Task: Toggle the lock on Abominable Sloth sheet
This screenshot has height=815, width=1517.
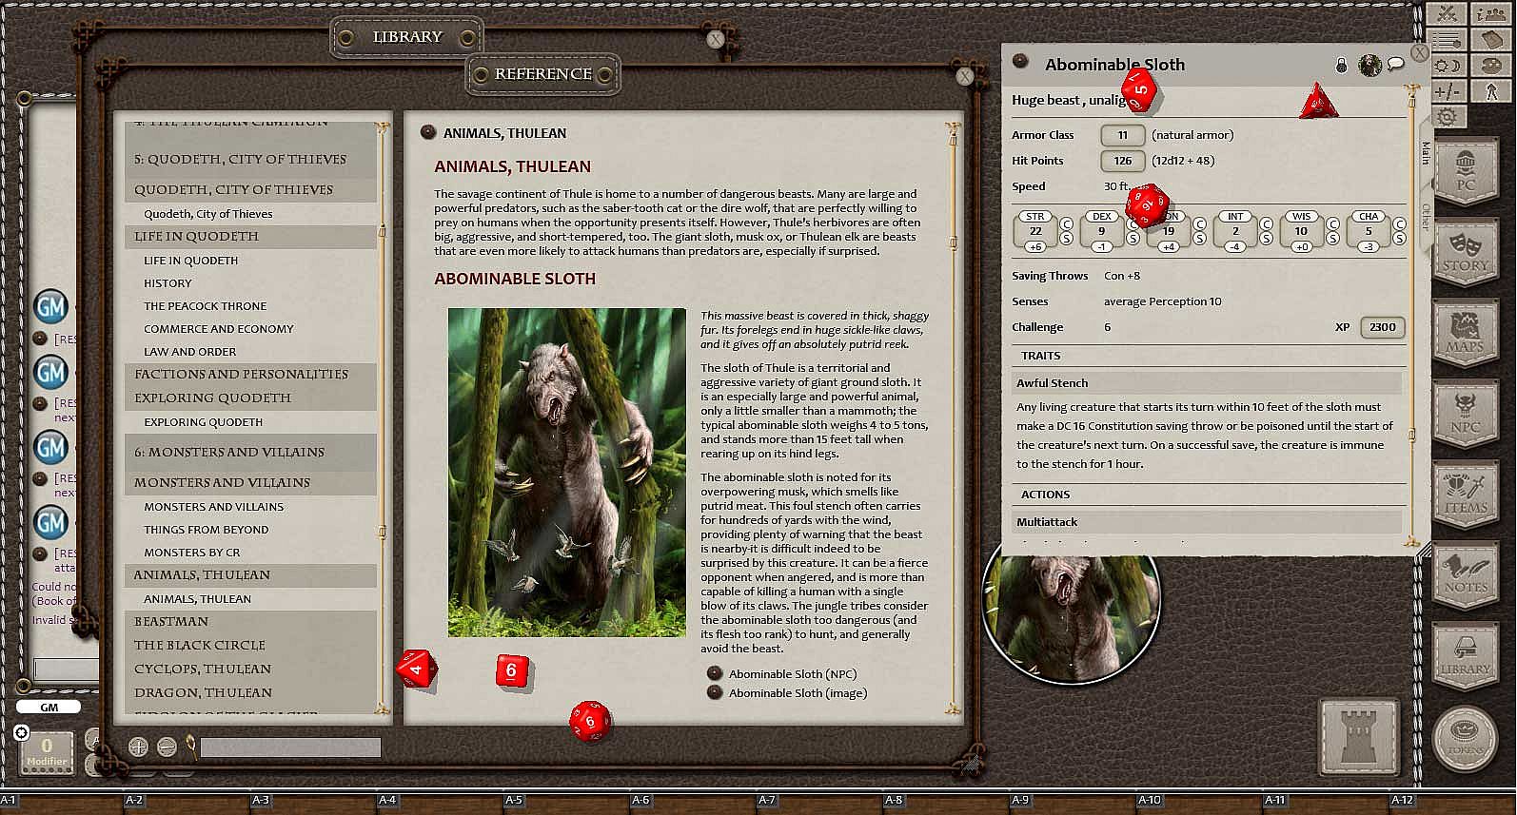Action: coord(1342,65)
